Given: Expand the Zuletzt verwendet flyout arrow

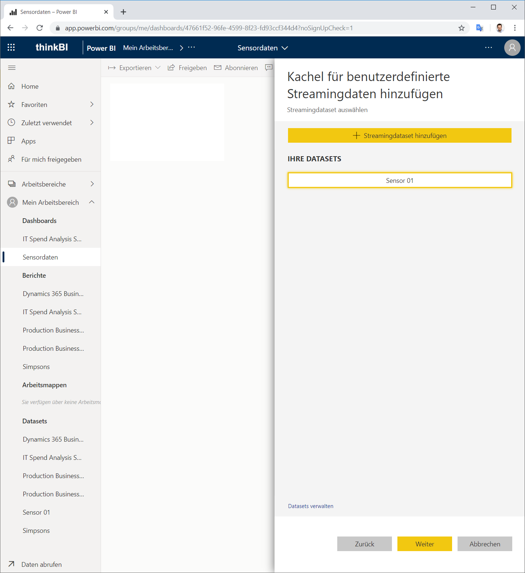Looking at the screenshot, I should (x=92, y=123).
